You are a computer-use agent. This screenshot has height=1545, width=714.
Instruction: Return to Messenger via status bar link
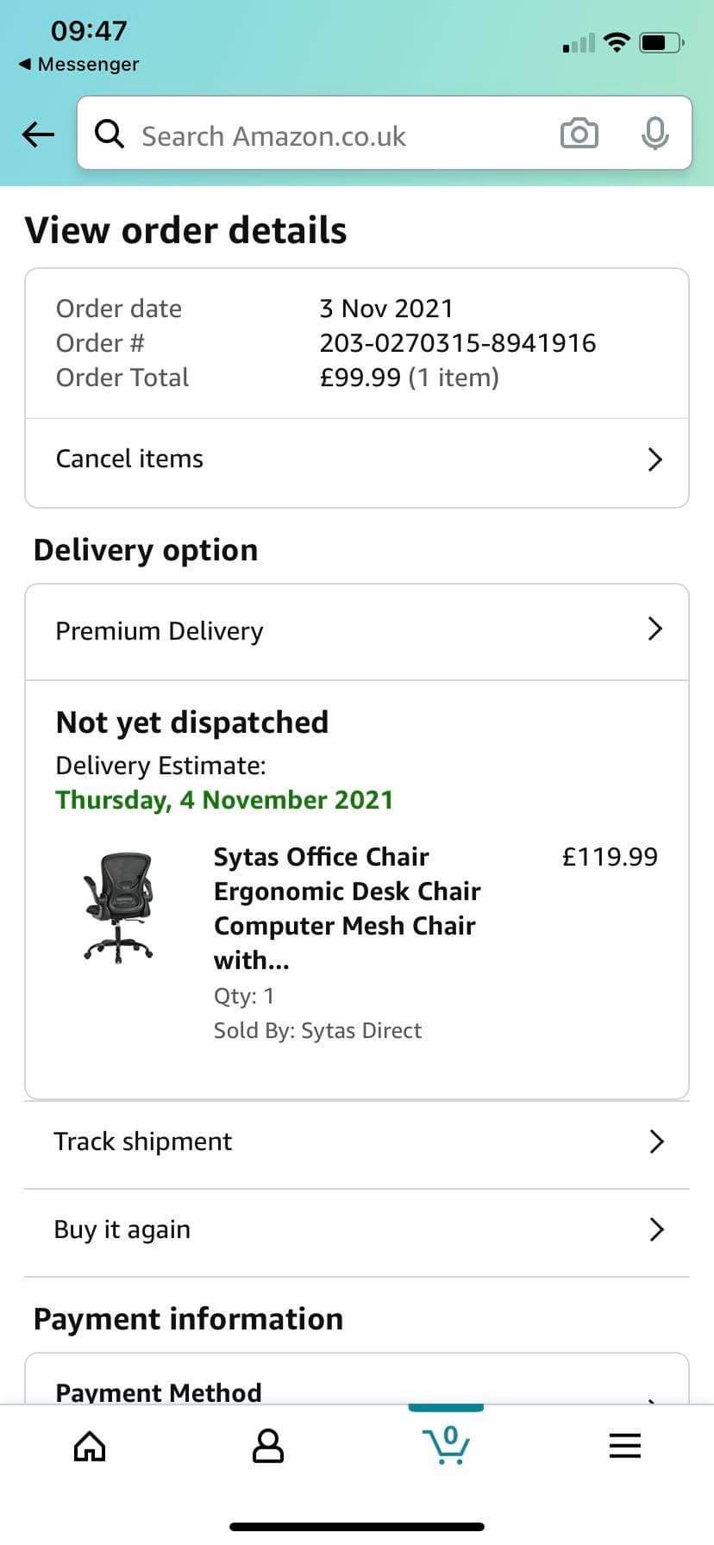pyautogui.click(x=78, y=65)
